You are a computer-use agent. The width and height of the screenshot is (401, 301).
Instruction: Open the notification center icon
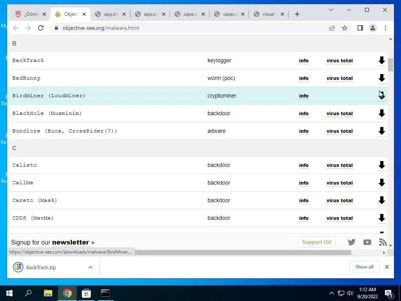388,293
